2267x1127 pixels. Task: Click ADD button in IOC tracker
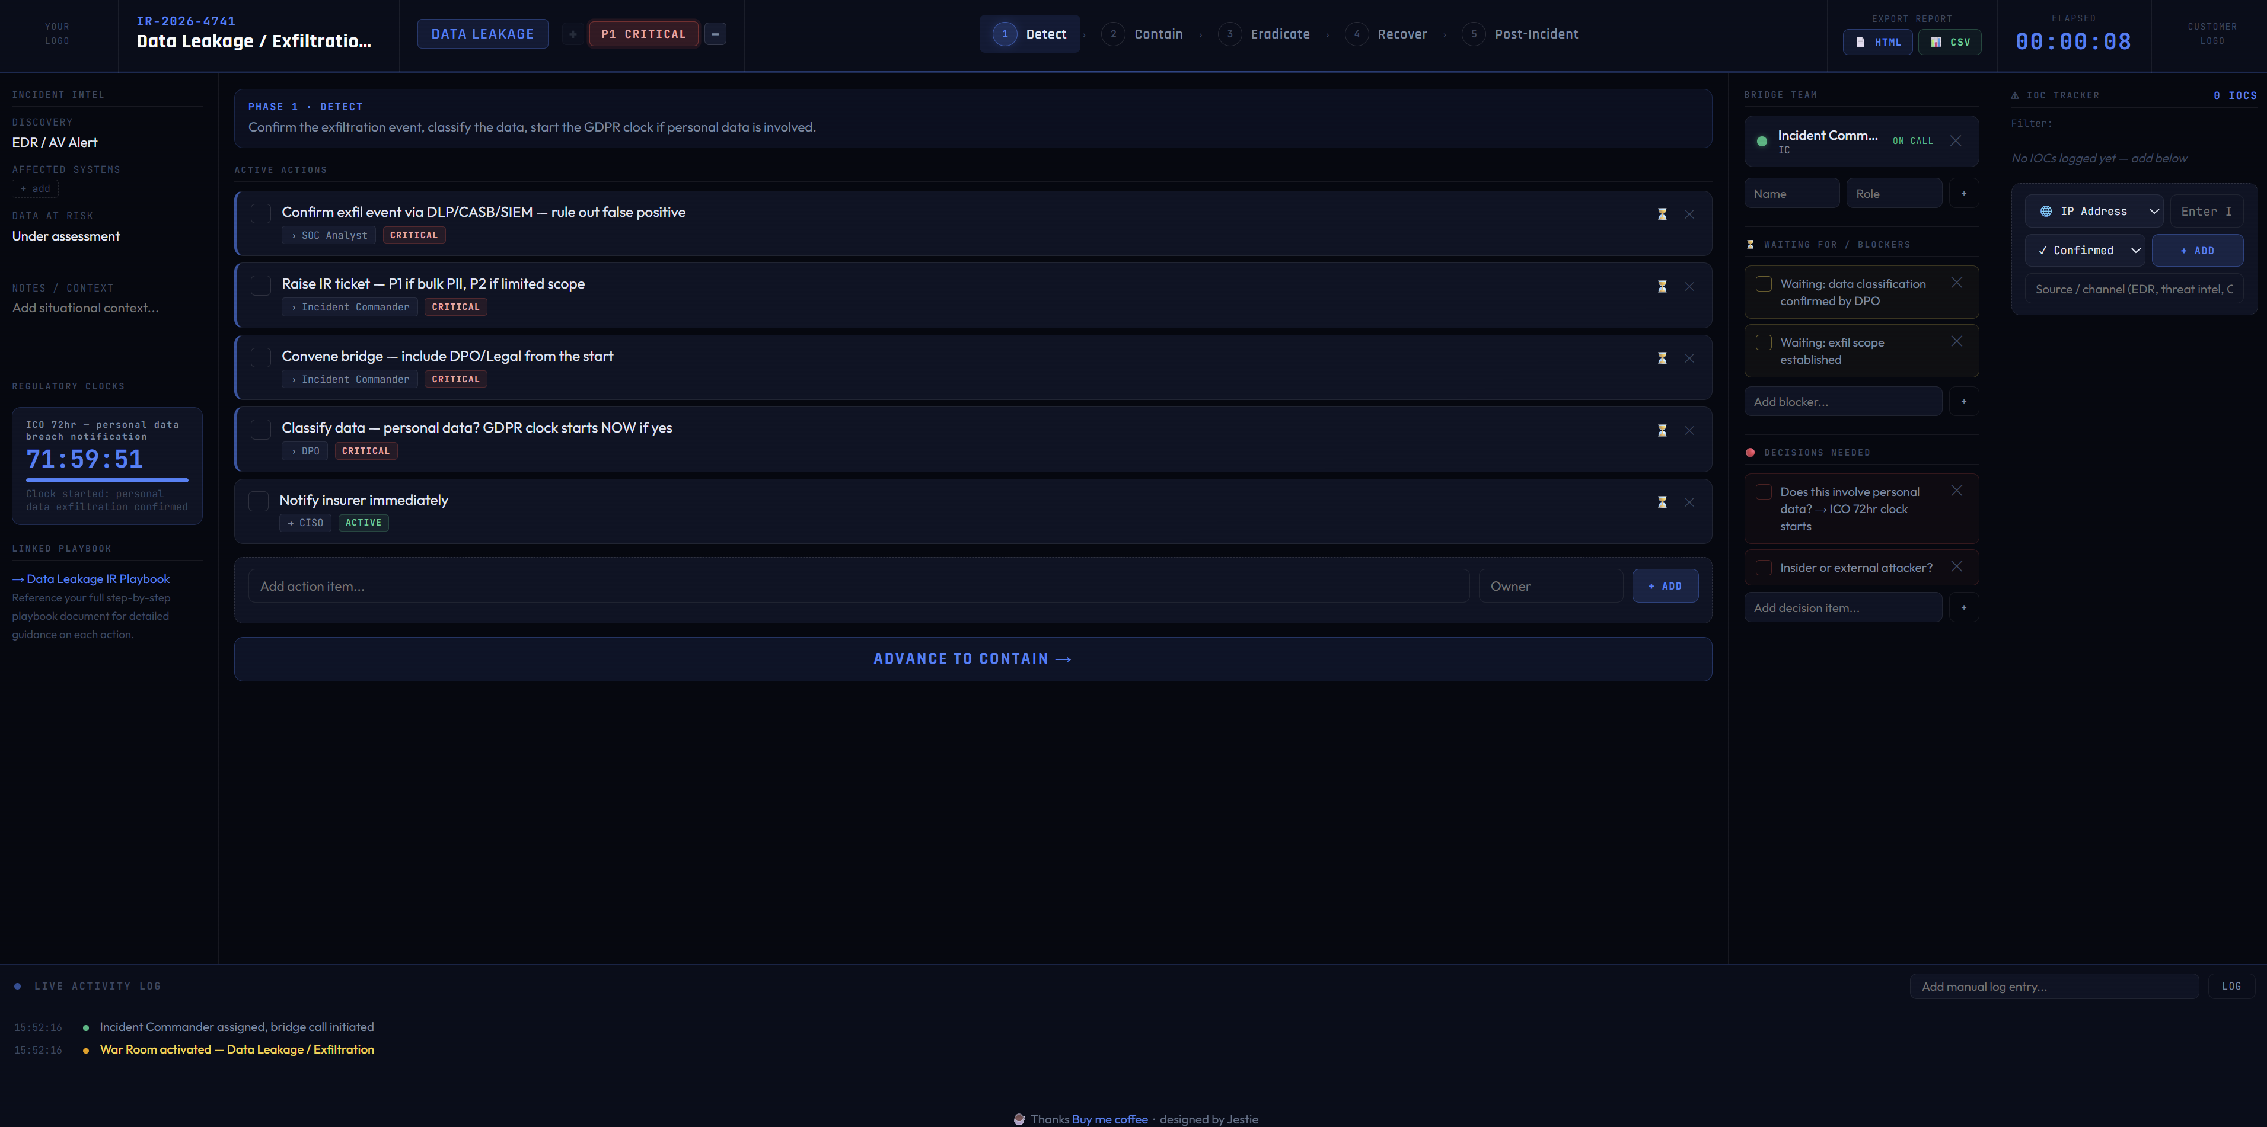click(x=2198, y=251)
